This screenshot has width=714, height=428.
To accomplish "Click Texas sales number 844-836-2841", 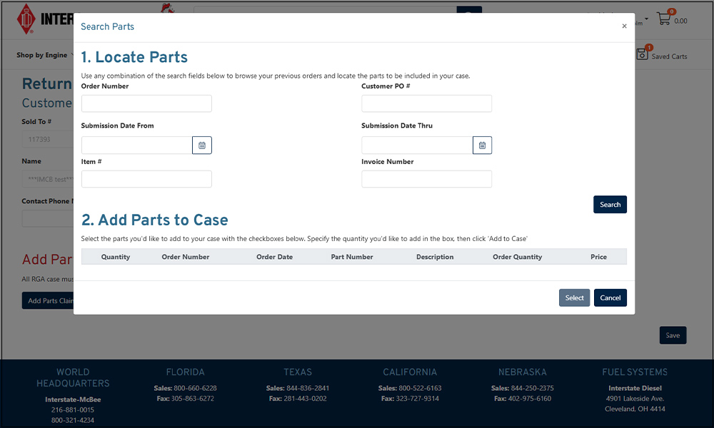I will (x=308, y=389).
